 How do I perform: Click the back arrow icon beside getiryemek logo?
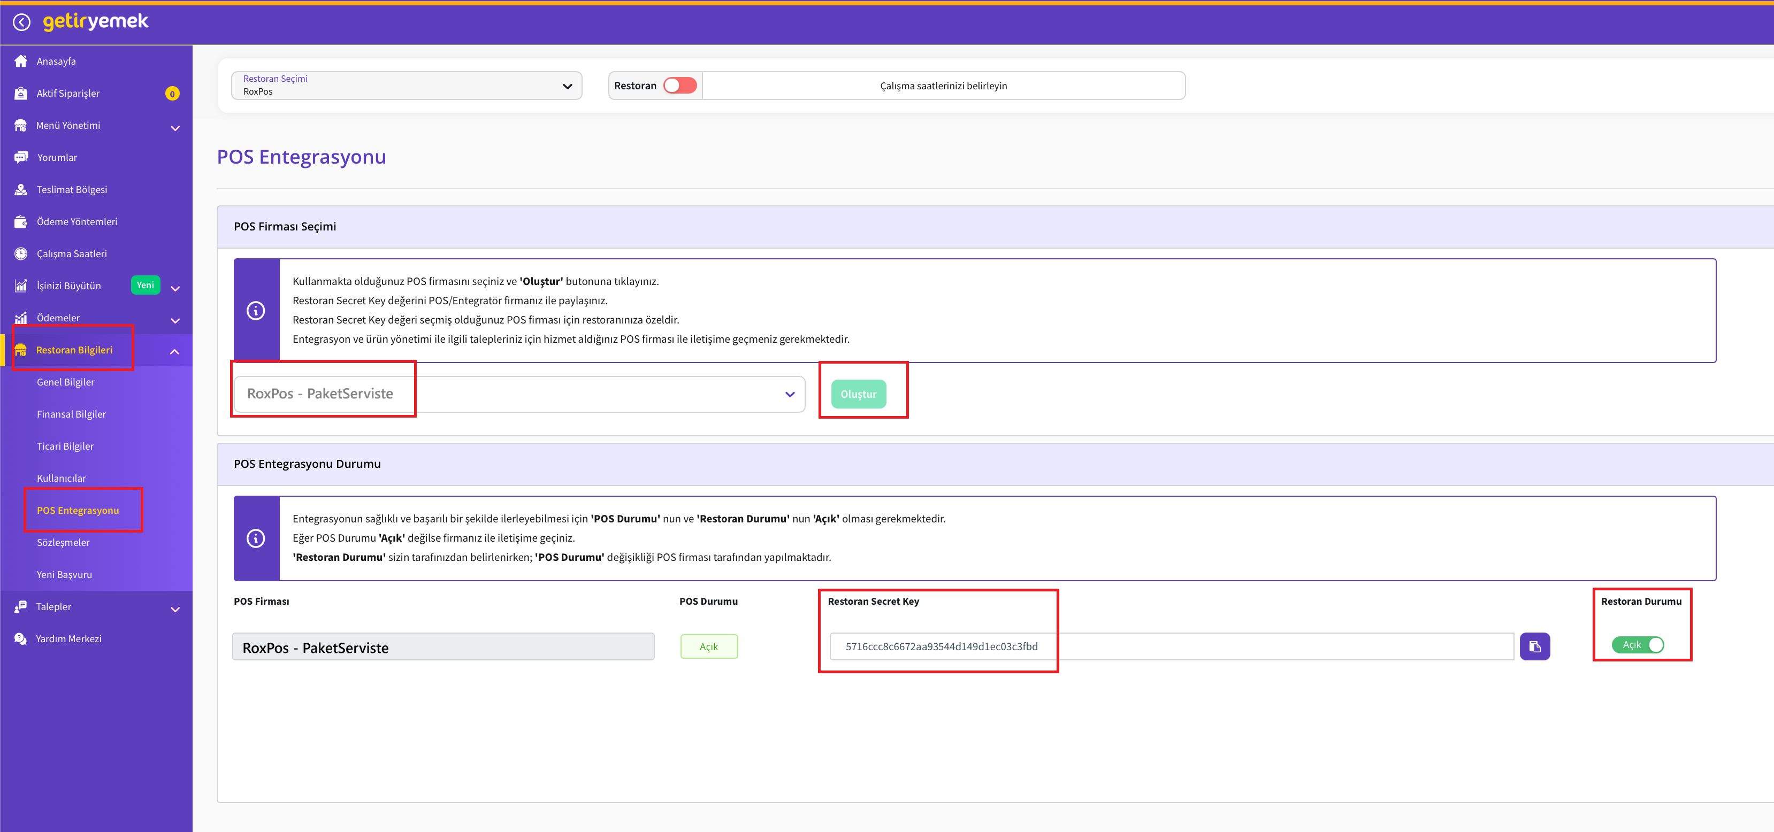click(x=22, y=22)
